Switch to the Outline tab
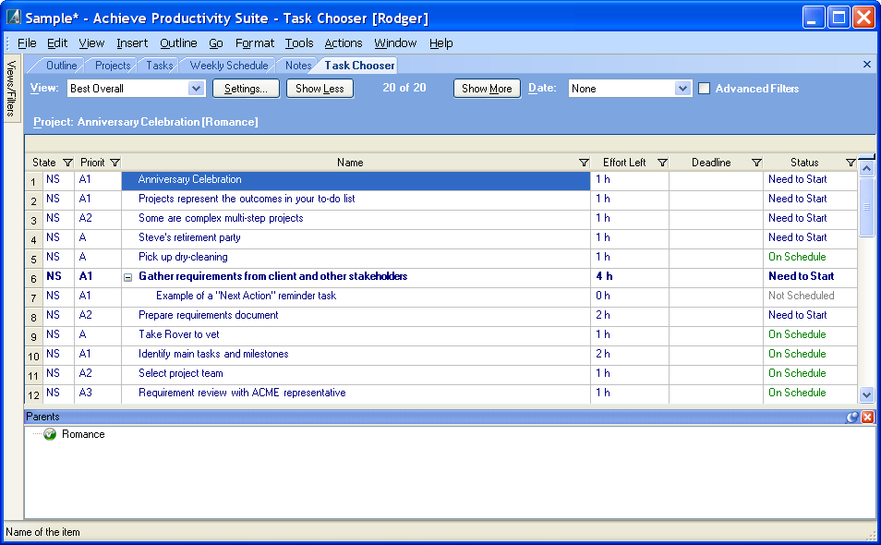This screenshot has height=545, width=881. (x=61, y=66)
